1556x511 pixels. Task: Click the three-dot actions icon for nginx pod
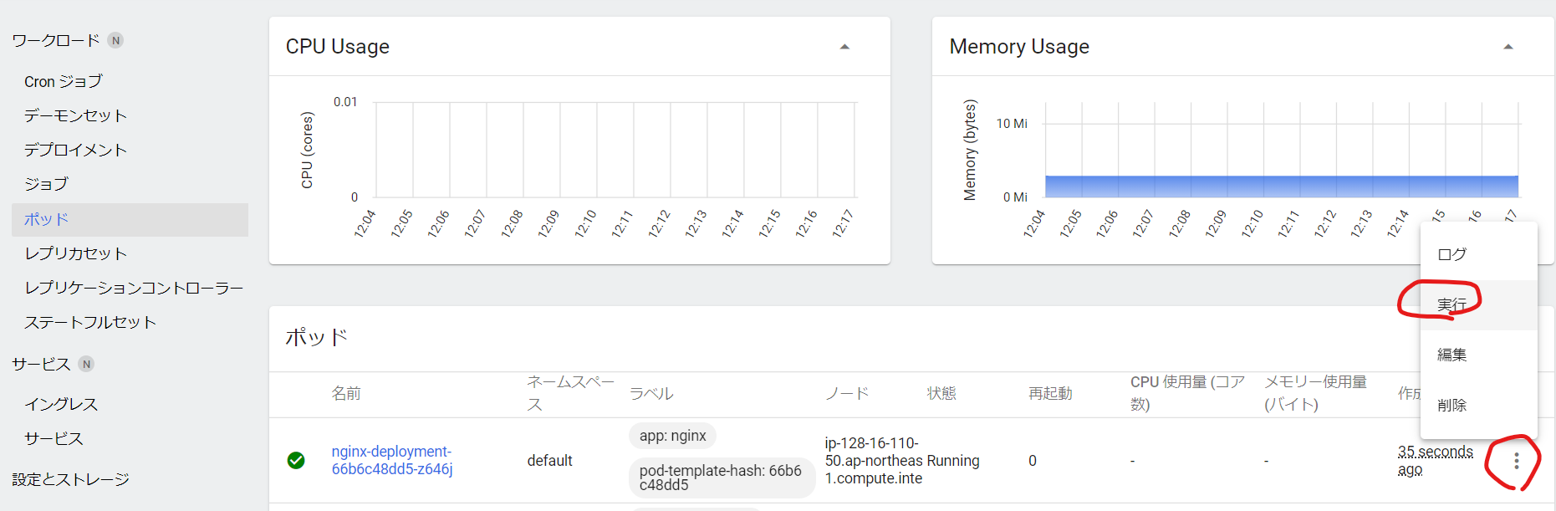(x=1516, y=461)
